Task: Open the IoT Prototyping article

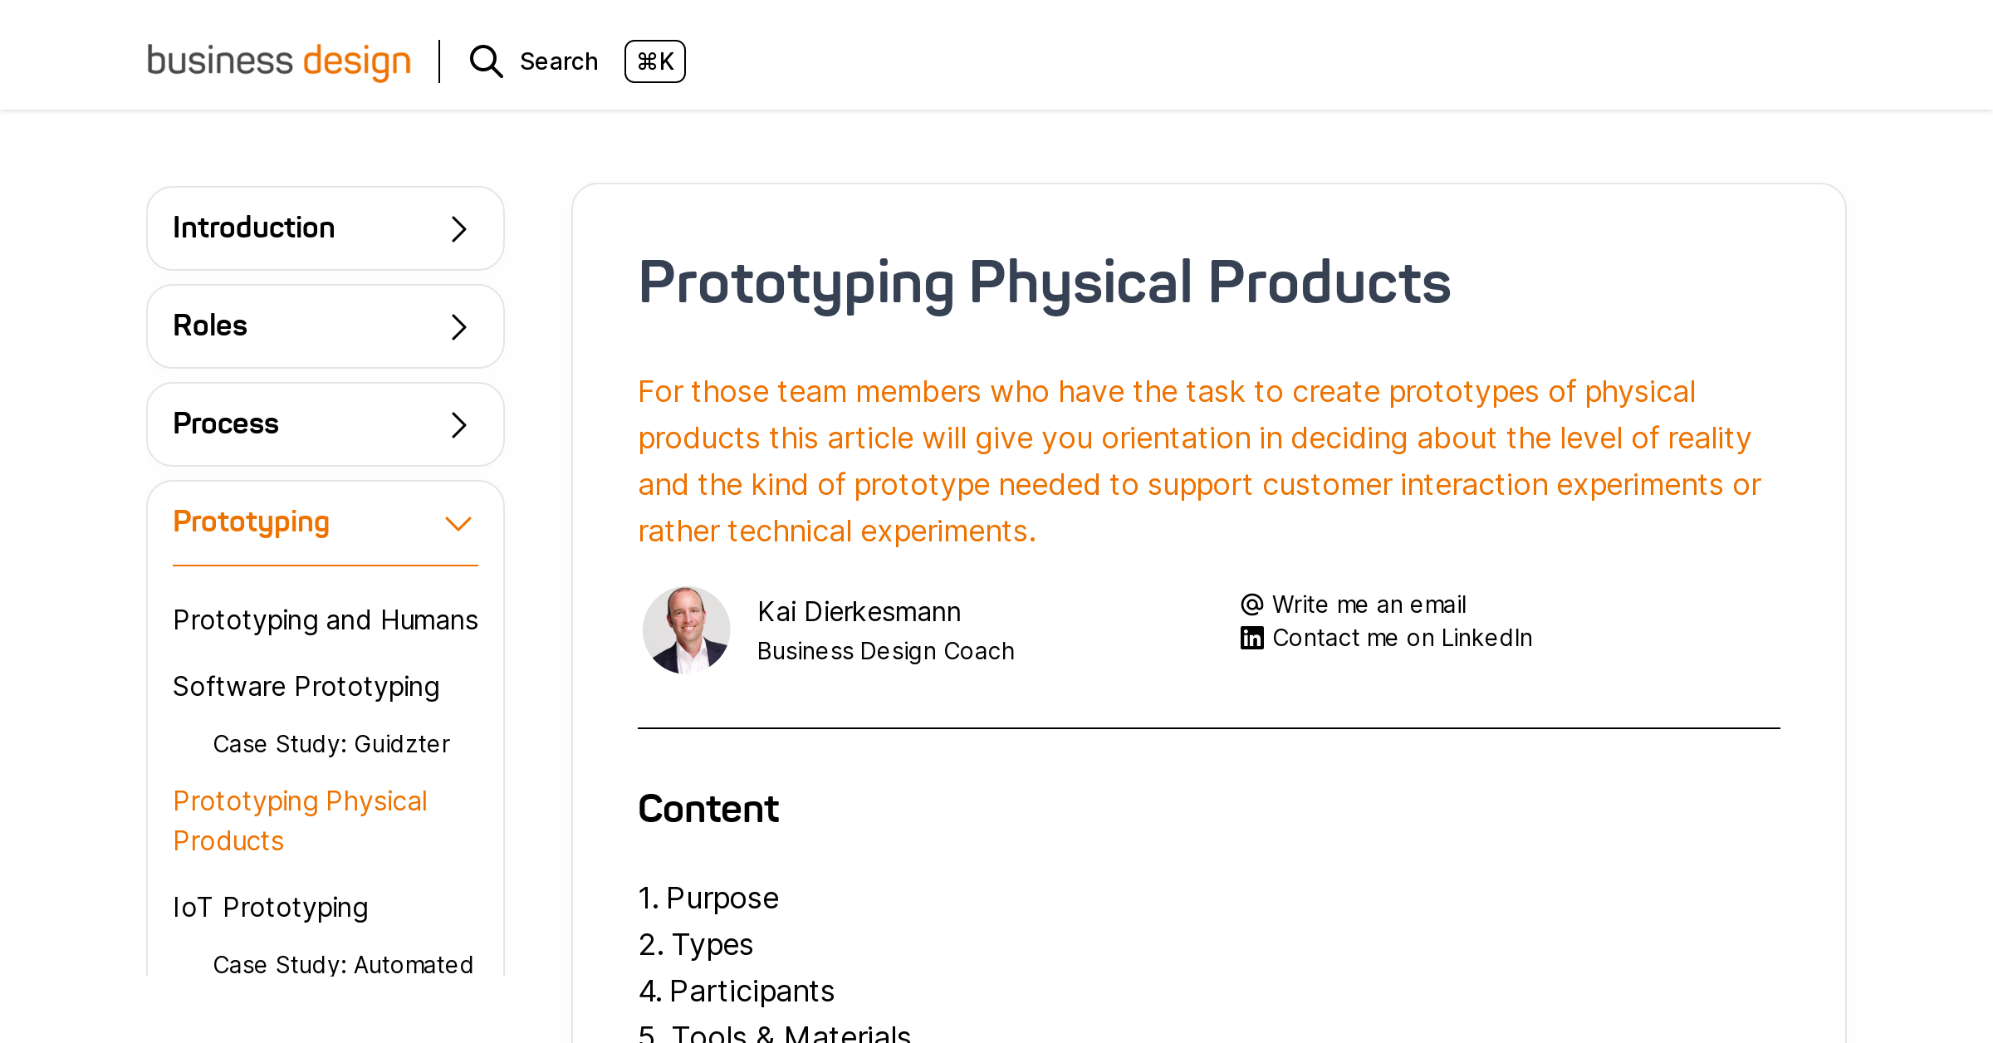Action: (x=271, y=907)
